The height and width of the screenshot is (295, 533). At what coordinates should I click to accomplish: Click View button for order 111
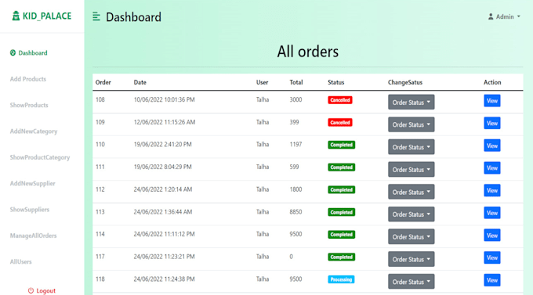[x=492, y=168]
